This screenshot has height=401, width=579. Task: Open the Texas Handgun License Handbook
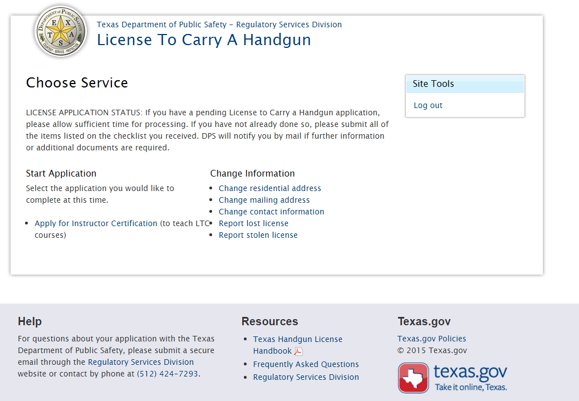[297, 339]
